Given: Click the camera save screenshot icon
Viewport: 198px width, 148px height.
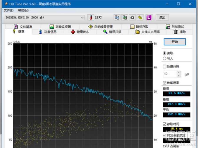Looking at the screenshot, I should click(x=132, y=18).
